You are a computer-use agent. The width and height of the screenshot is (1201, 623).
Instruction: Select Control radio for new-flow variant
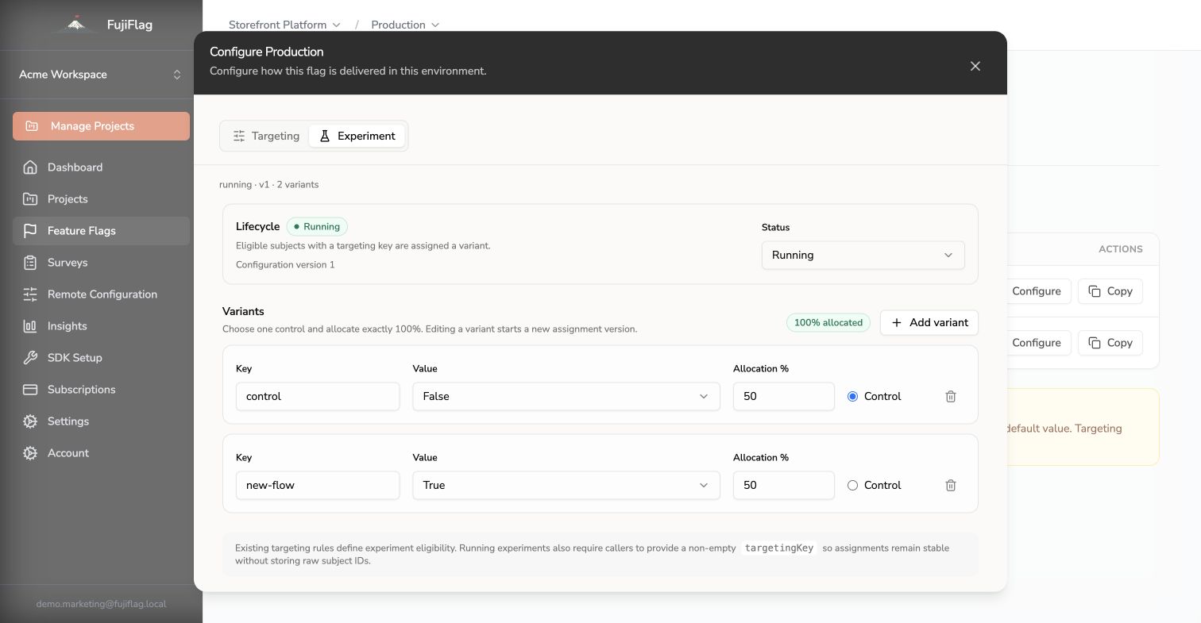pos(852,485)
